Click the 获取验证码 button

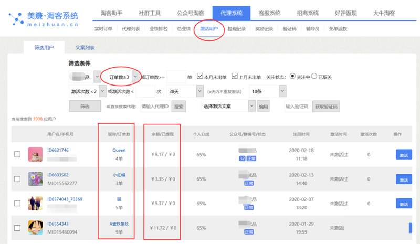[x=326, y=106]
